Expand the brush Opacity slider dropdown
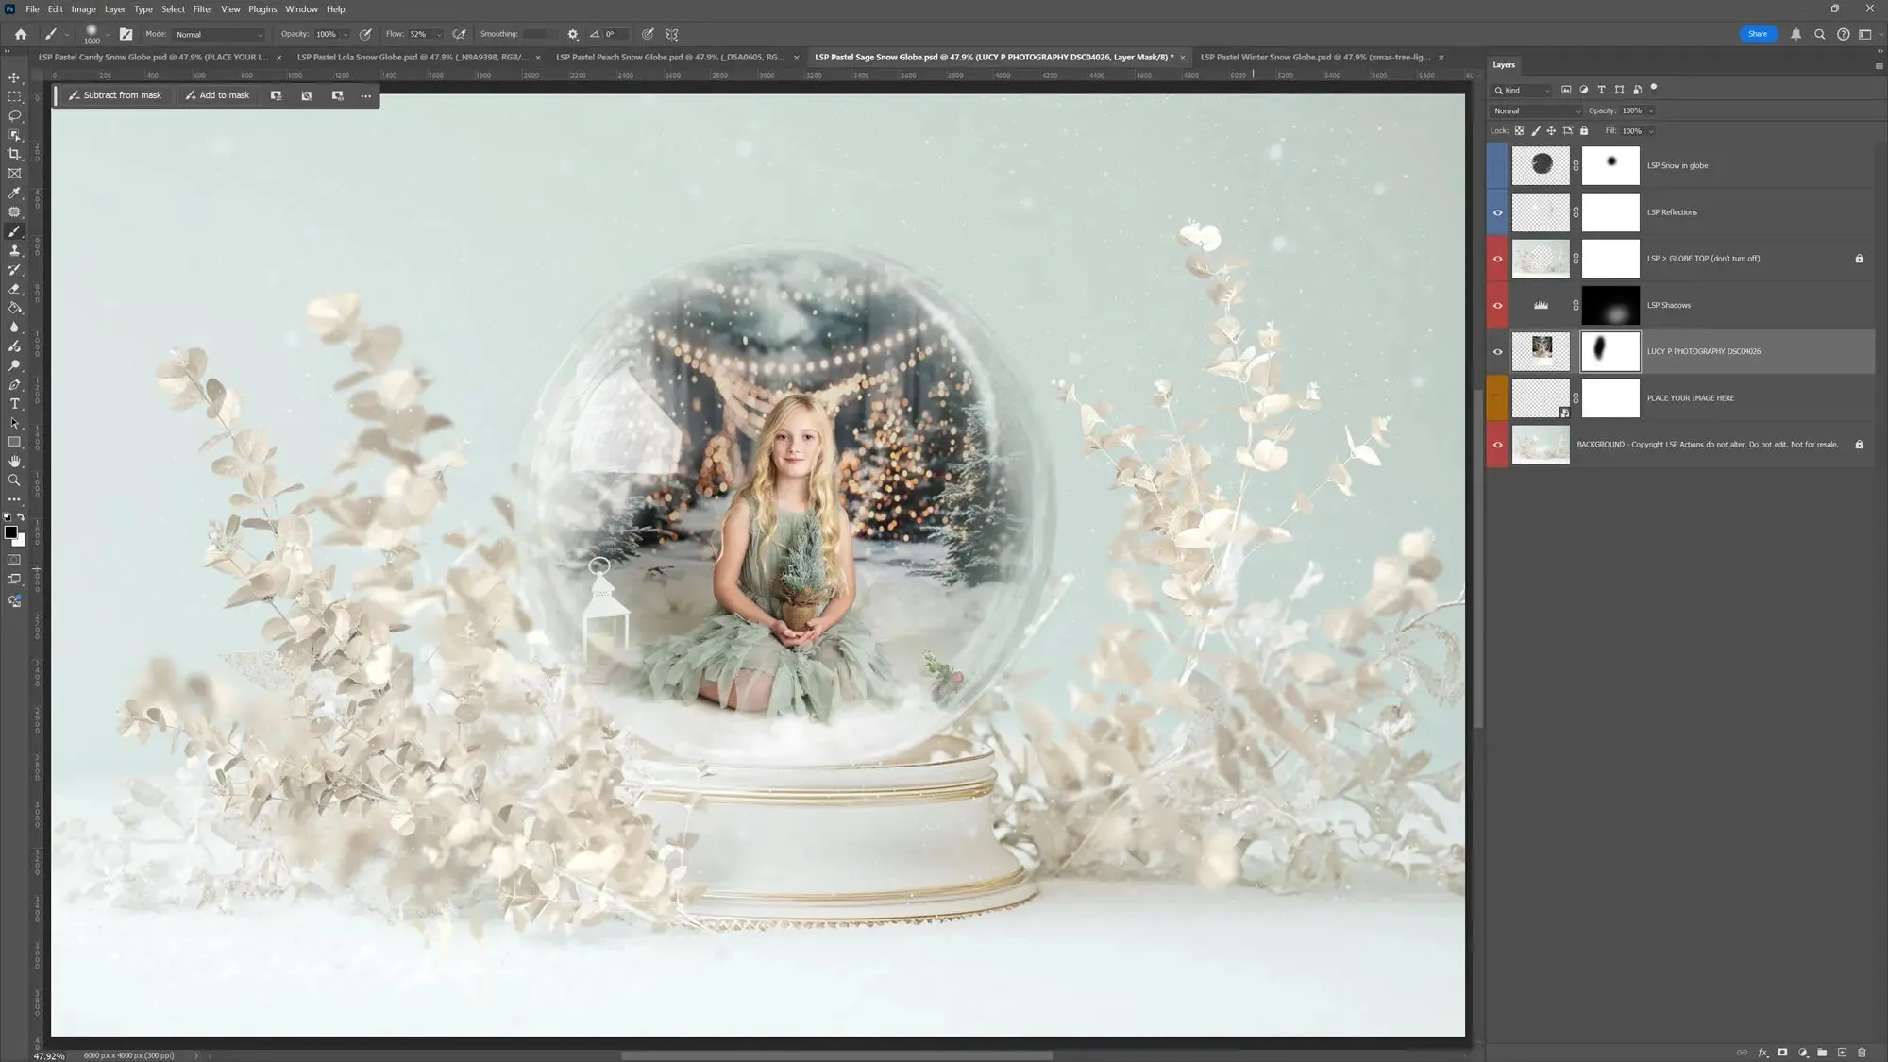 (x=346, y=34)
